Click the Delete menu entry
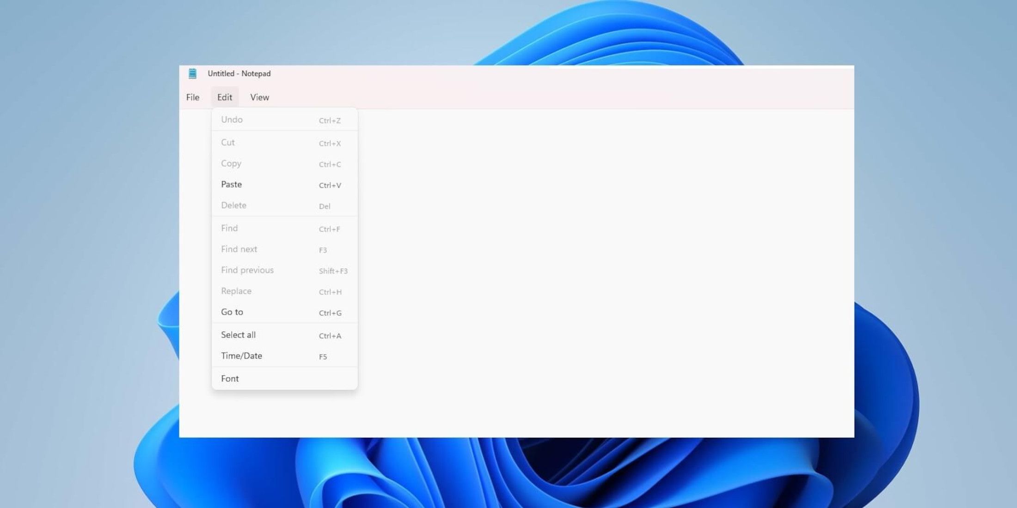The width and height of the screenshot is (1017, 508). tap(284, 206)
